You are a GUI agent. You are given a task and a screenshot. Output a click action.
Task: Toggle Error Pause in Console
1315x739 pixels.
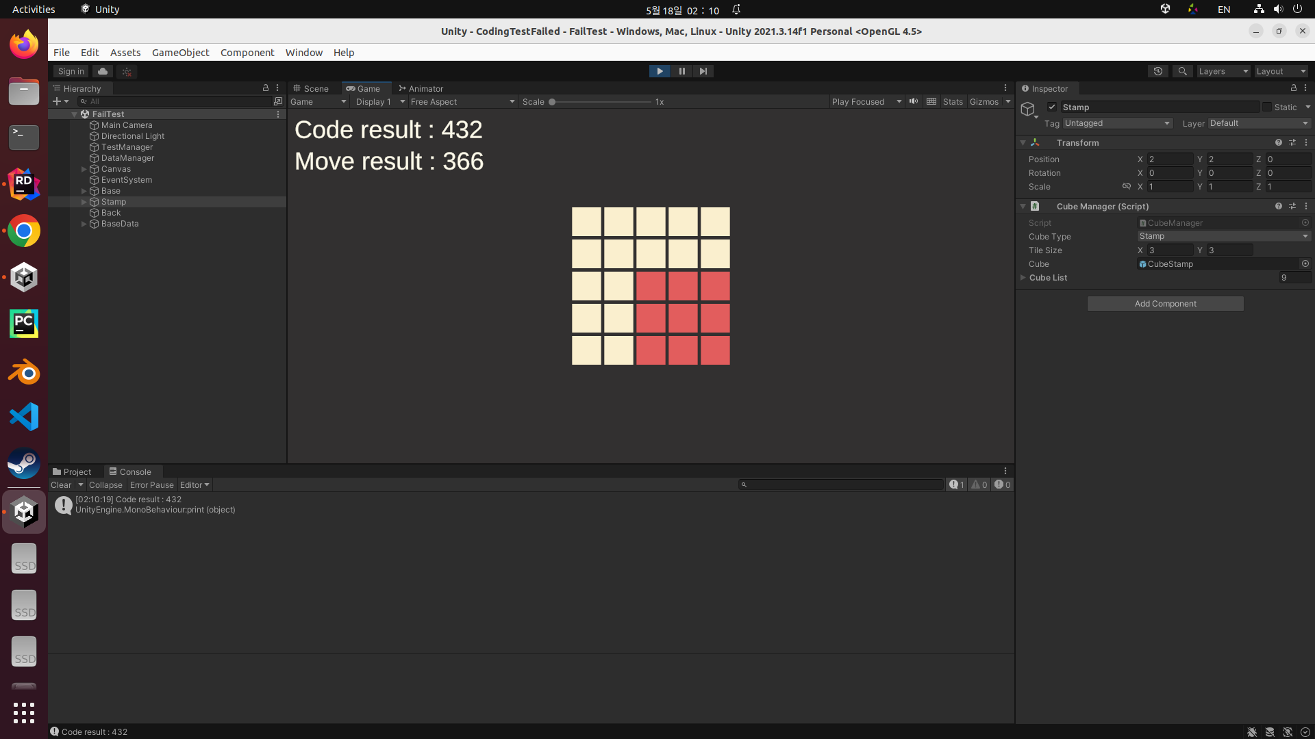tap(151, 485)
